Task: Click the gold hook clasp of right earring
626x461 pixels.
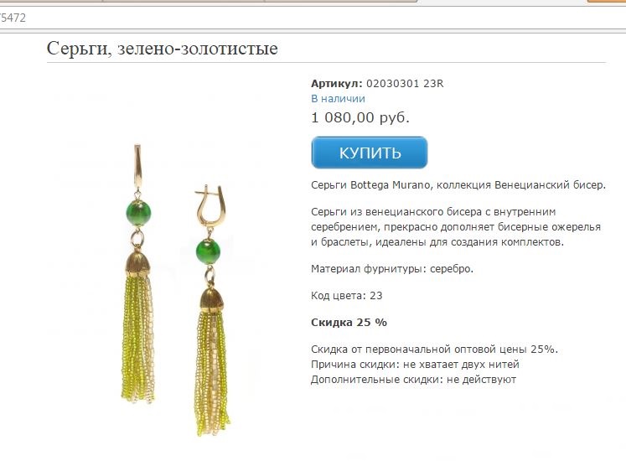Action: (210, 205)
